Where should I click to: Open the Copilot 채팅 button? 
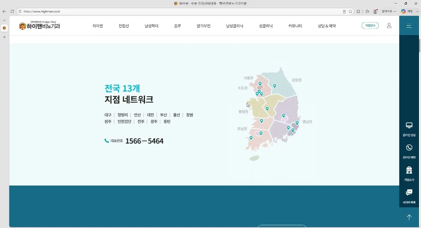click(x=407, y=12)
